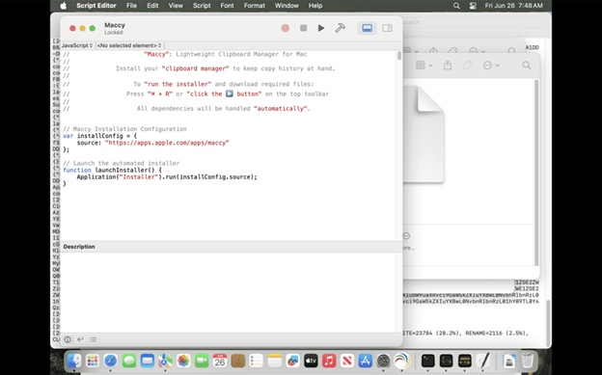Viewport: 602px width, 375px height.
Task: Open Music from the Dock
Action: pos(329,361)
